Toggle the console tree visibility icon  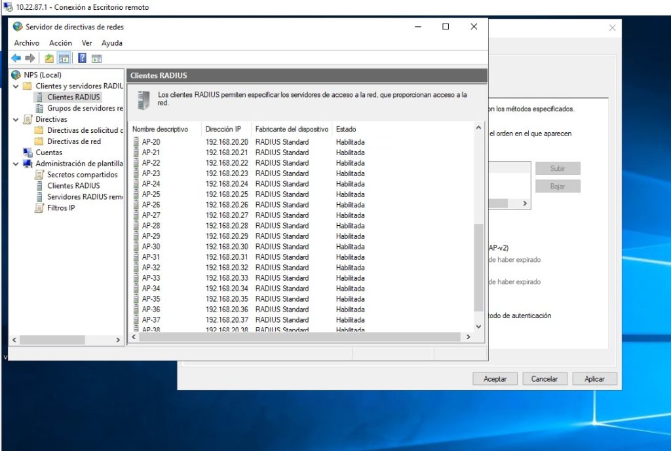pos(63,58)
